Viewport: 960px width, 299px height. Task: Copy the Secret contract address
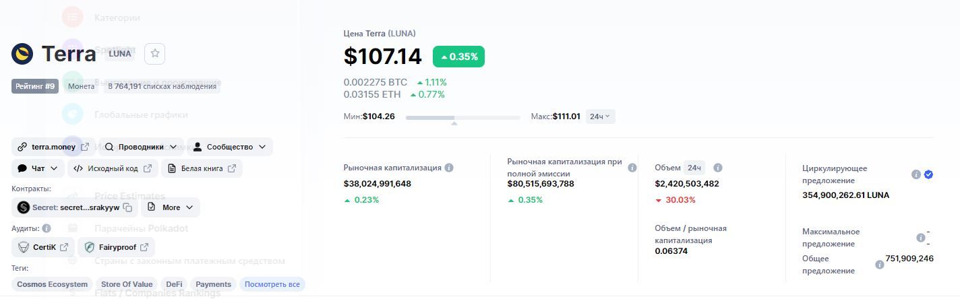(128, 207)
